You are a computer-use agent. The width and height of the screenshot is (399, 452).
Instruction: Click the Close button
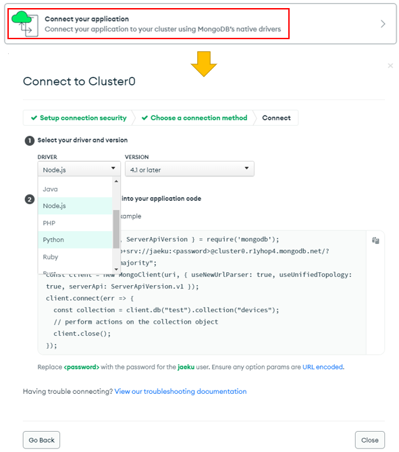pyautogui.click(x=369, y=440)
